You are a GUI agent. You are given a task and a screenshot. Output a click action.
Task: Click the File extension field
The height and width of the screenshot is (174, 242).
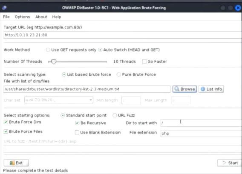(201, 134)
